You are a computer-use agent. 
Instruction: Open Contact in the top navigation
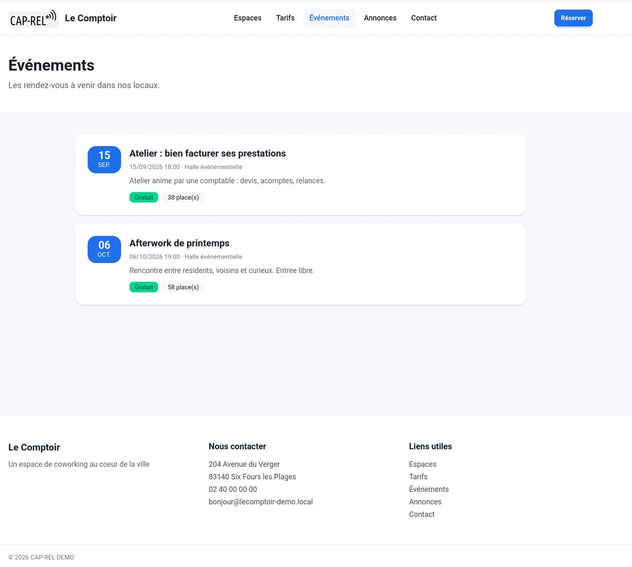[424, 18]
